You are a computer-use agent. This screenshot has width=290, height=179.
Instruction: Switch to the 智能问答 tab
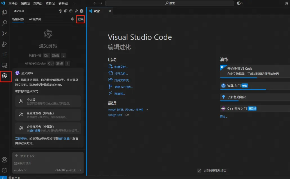coord(18,19)
